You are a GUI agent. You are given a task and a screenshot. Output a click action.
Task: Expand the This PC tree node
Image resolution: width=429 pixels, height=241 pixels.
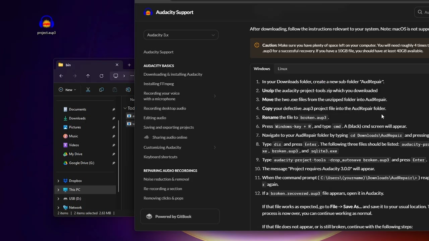click(58, 190)
